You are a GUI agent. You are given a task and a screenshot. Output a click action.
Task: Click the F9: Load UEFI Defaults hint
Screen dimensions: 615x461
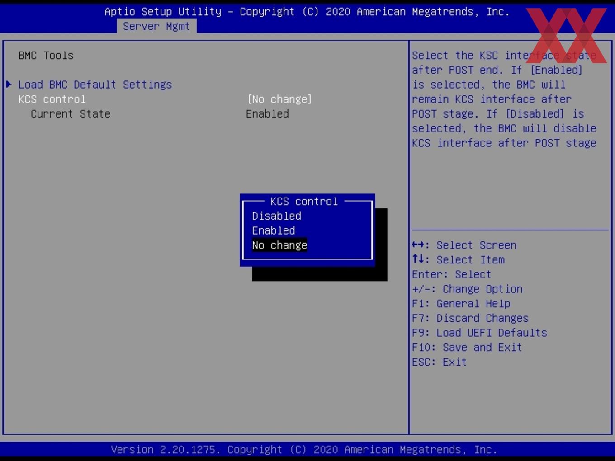point(479,333)
